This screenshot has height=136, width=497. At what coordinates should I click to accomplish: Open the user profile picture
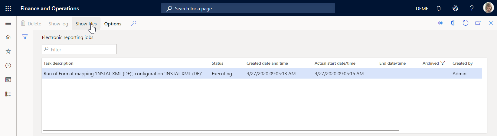click(x=488, y=8)
